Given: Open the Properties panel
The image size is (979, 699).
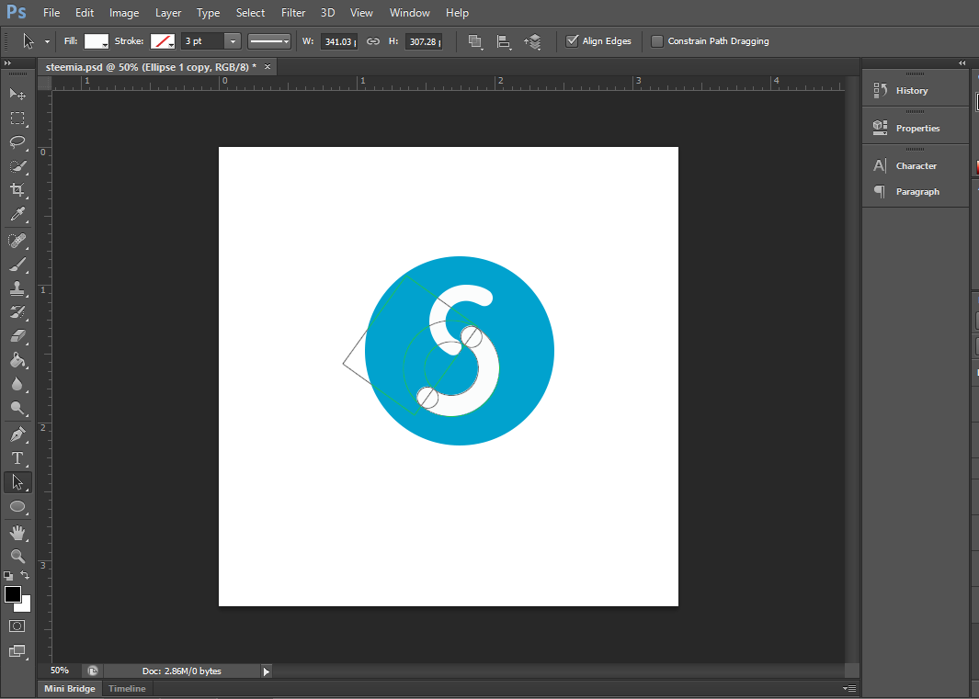Looking at the screenshot, I should (x=916, y=128).
